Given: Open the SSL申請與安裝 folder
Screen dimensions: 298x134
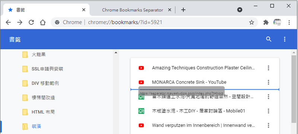Looking at the screenshot, I should pos(47,69).
